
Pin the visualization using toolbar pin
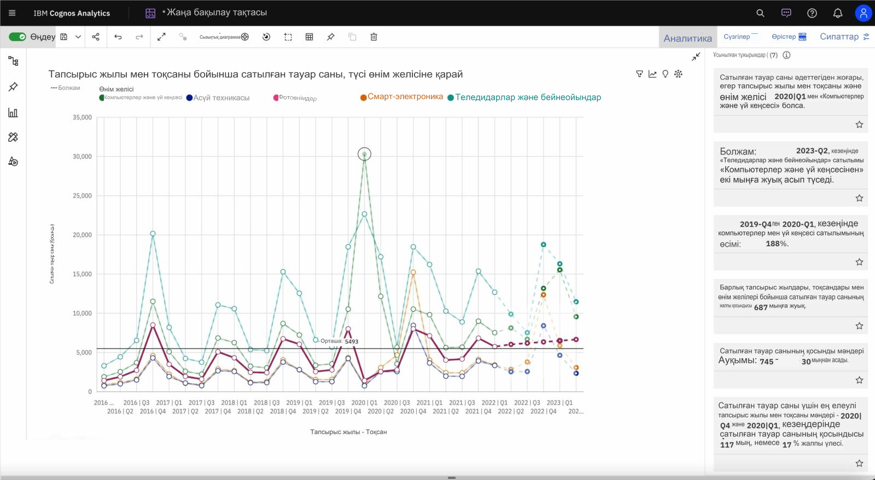(x=331, y=37)
